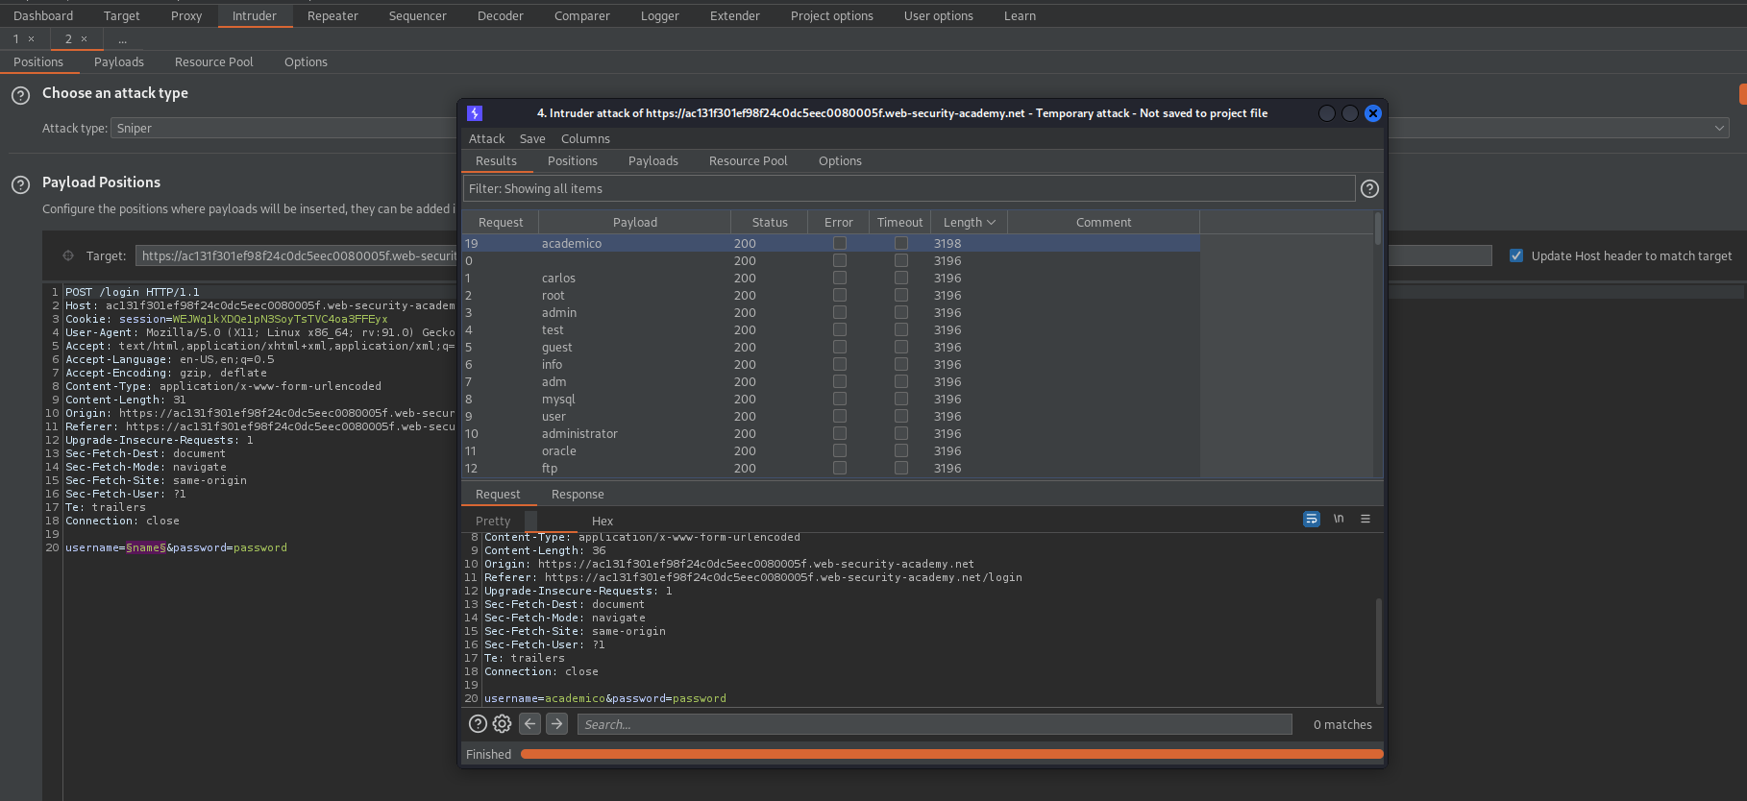1747x801 pixels.
Task: Toggle Error checkbox for academico row
Action: pos(840,243)
